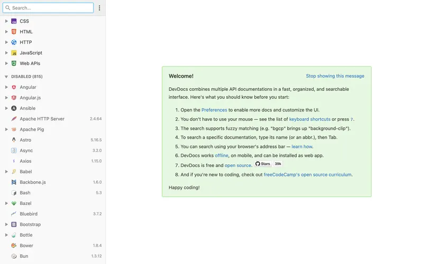Expand the Bootstrap versions arrow

[6, 224]
